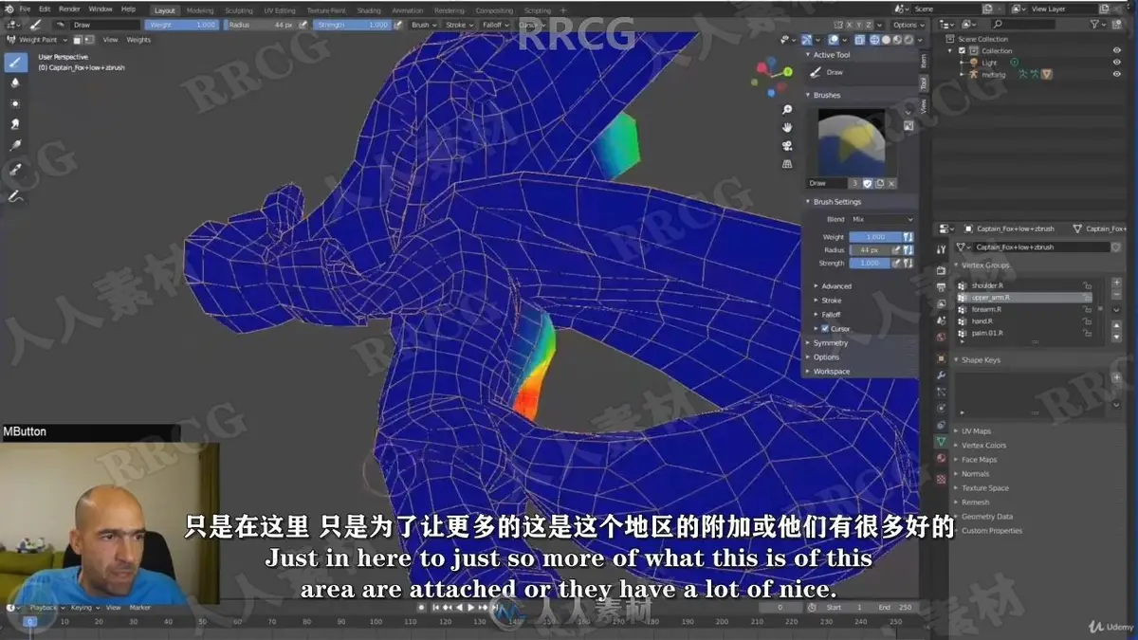
Task: Open the Blend mode Mix dropdown
Action: coord(882,219)
